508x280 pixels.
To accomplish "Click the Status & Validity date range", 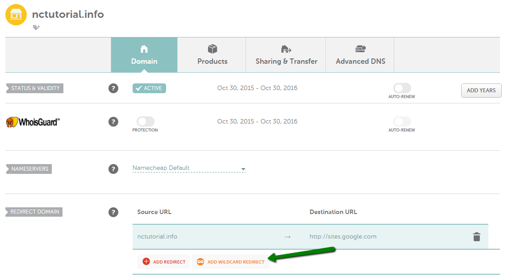I will pos(257,88).
